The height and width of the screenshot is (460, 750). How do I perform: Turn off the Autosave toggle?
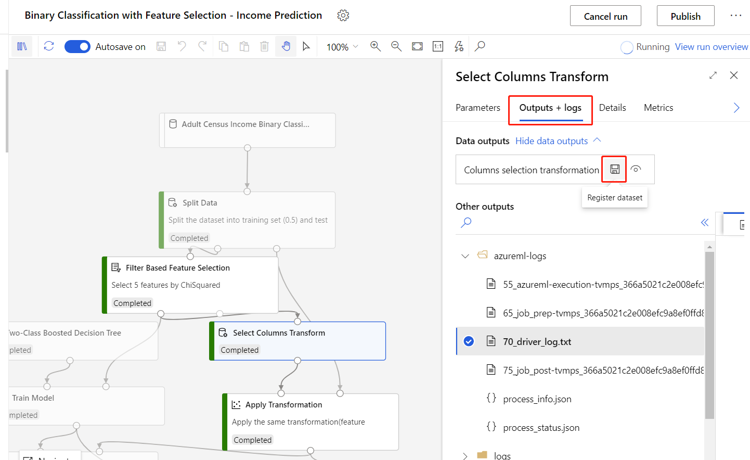tap(77, 47)
